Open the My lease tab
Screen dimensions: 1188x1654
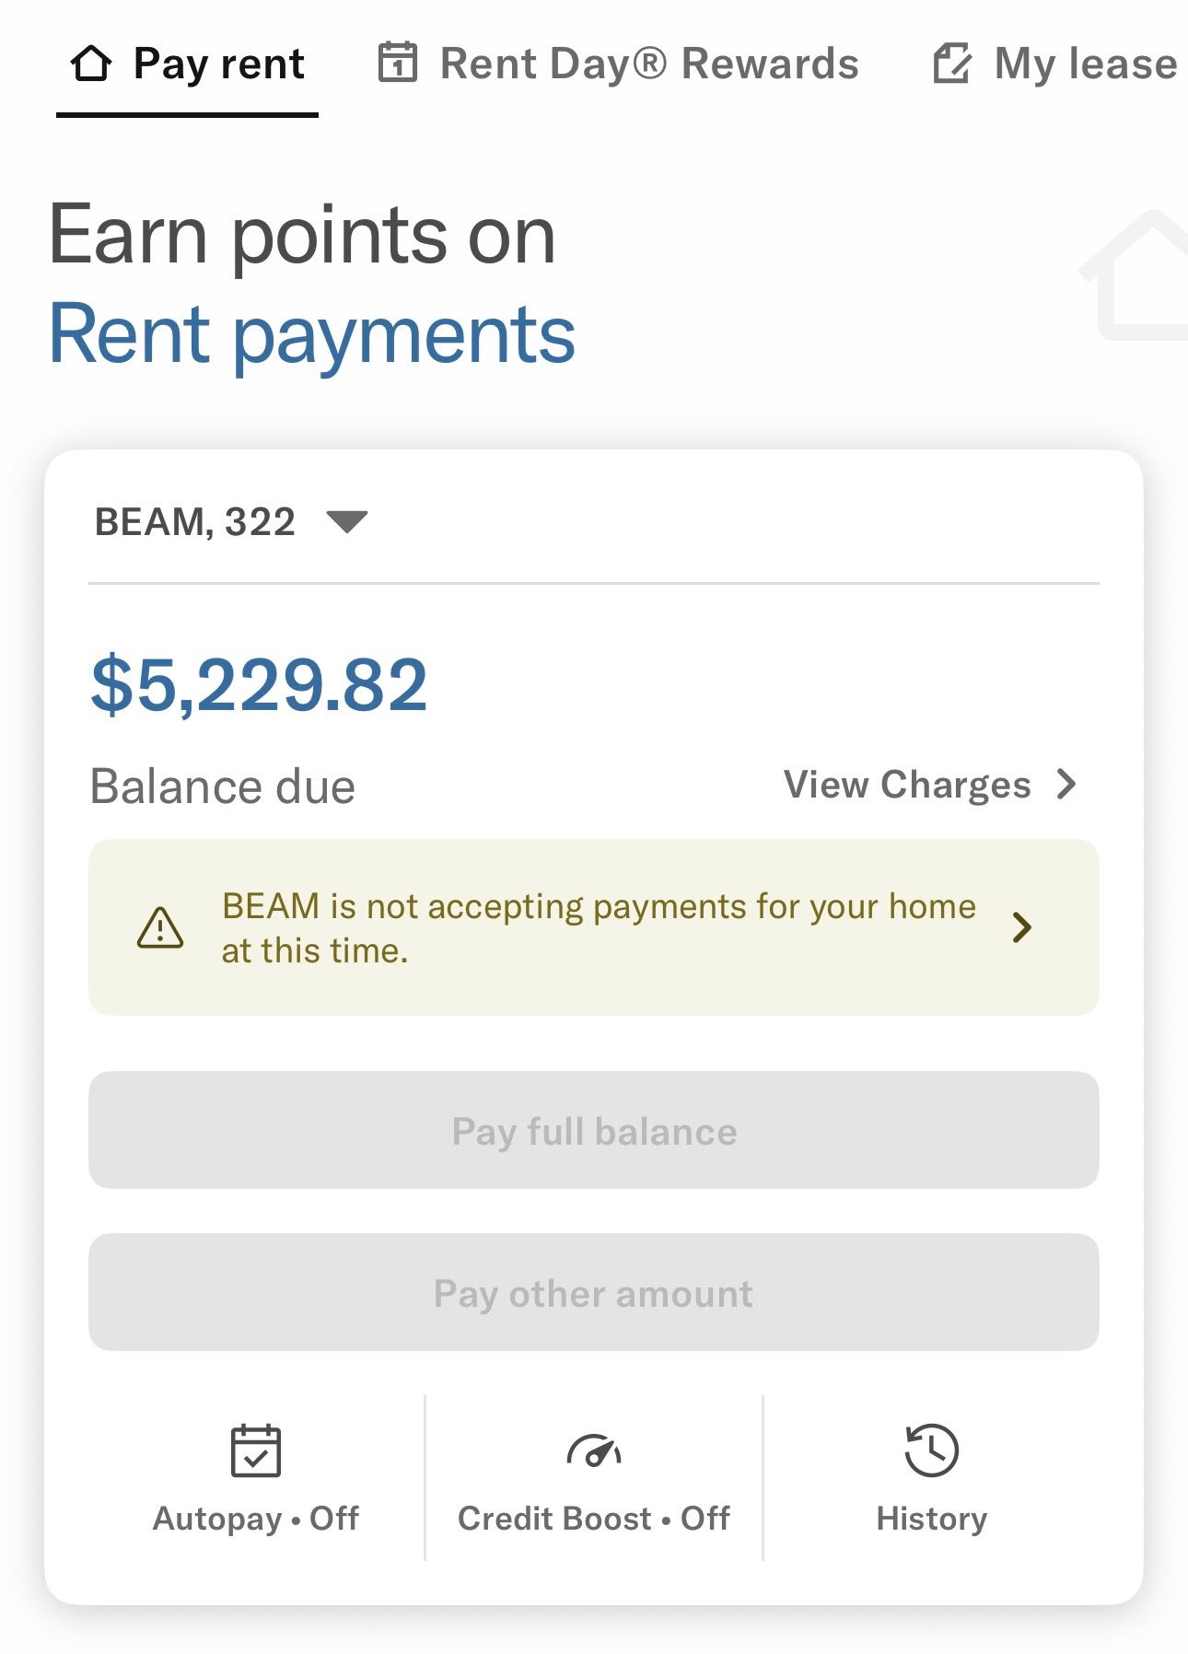click(1055, 64)
